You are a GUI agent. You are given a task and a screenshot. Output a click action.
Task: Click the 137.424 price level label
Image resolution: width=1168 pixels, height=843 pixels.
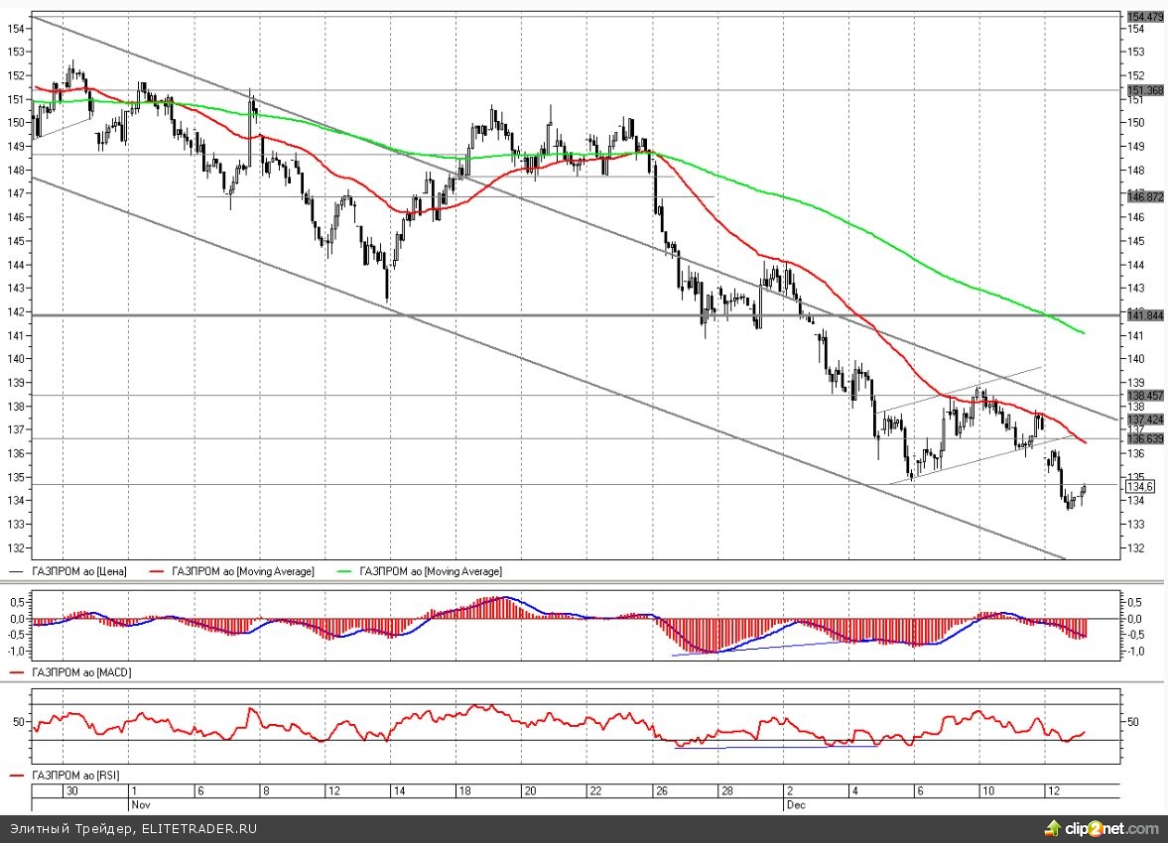pyautogui.click(x=1144, y=420)
